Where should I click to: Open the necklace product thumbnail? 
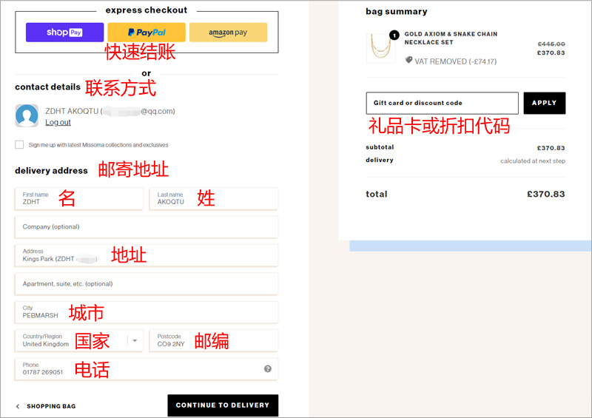click(x=381, y=48)
